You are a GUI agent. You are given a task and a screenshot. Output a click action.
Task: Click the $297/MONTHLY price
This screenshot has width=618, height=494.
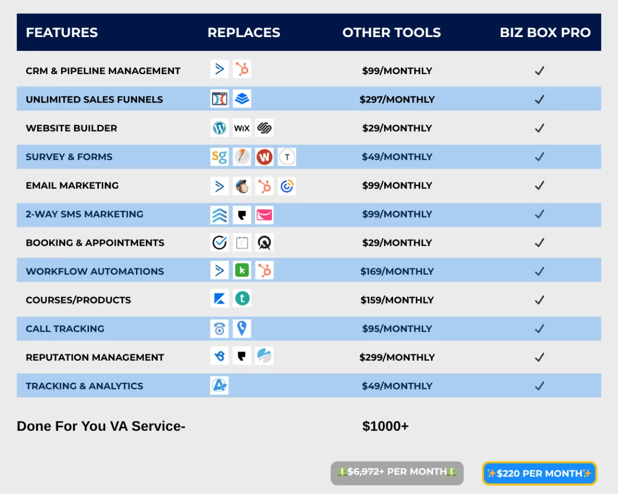(397, 100)
